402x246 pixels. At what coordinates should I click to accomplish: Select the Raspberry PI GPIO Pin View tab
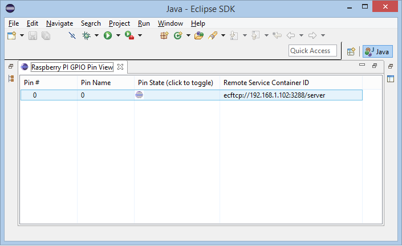click(x=72, y=67)
